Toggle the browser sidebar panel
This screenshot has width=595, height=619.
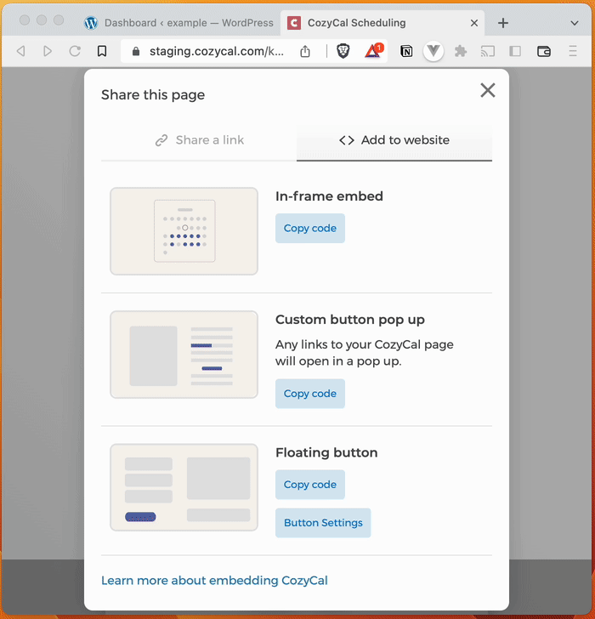tap(515, 51)
